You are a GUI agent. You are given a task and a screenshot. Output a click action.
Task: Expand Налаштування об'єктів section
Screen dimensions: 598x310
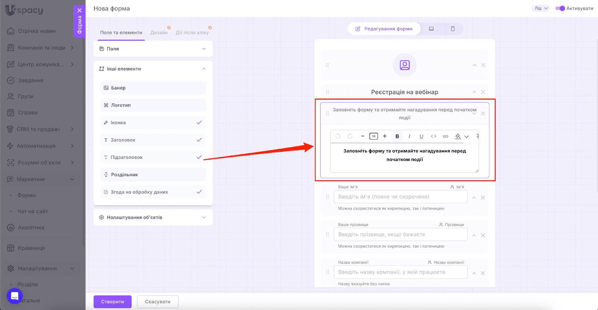[153, 217]
